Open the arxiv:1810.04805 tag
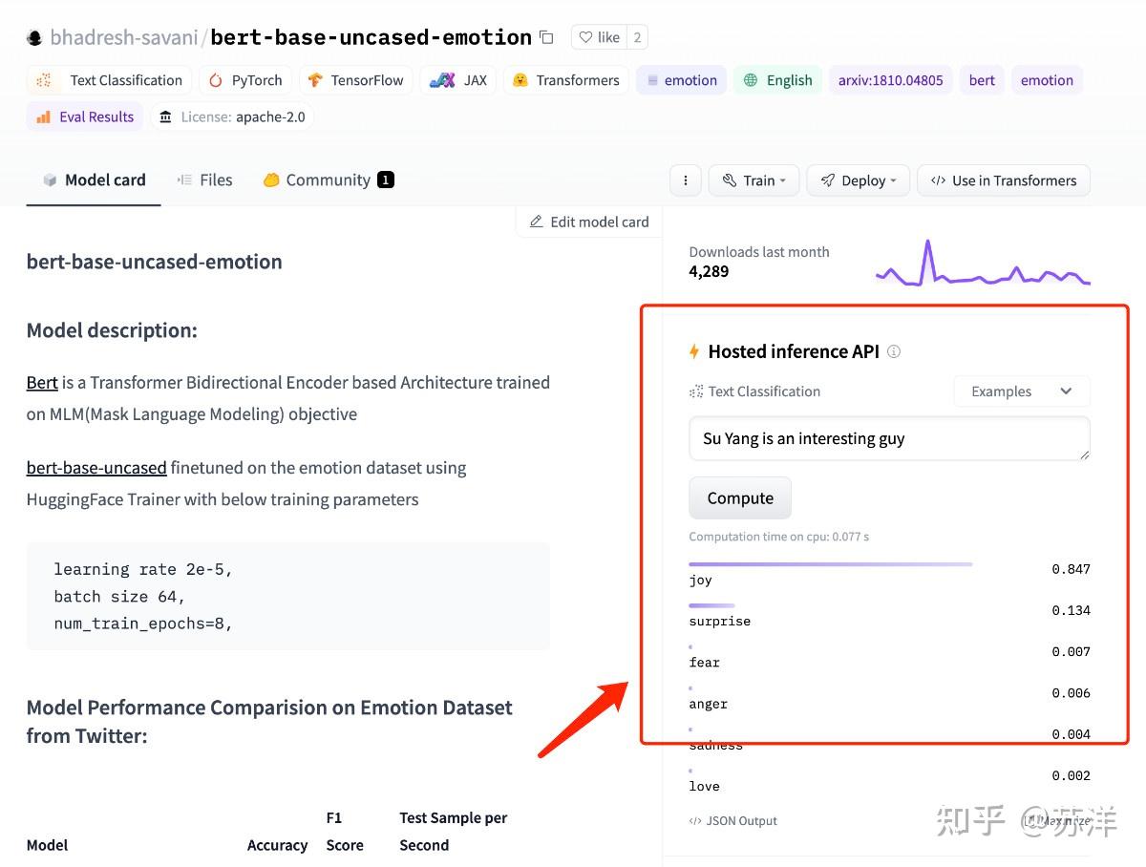 (890, 80)
